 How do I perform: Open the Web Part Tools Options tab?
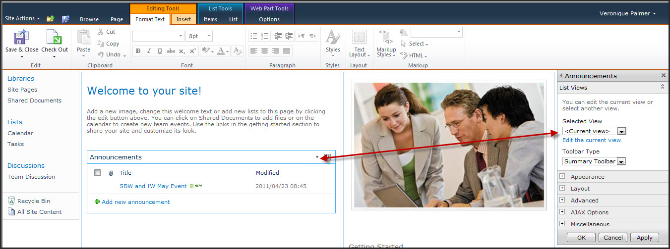pos(269,19)
